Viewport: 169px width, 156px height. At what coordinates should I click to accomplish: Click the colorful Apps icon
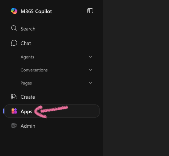(14, 111)
